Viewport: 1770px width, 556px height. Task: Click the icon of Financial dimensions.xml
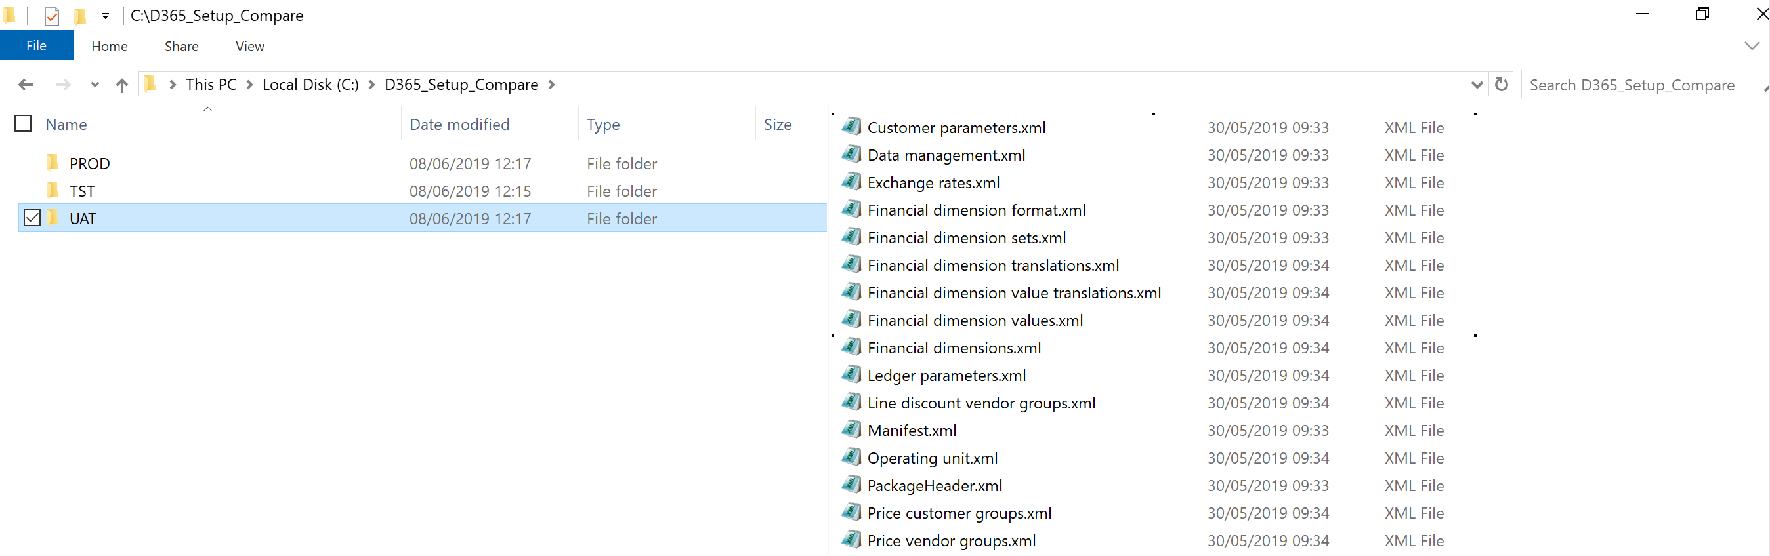(851, 347)
